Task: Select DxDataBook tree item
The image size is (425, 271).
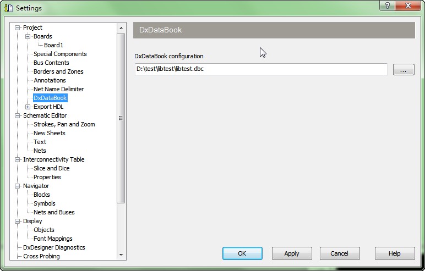Action: (50, 98)
